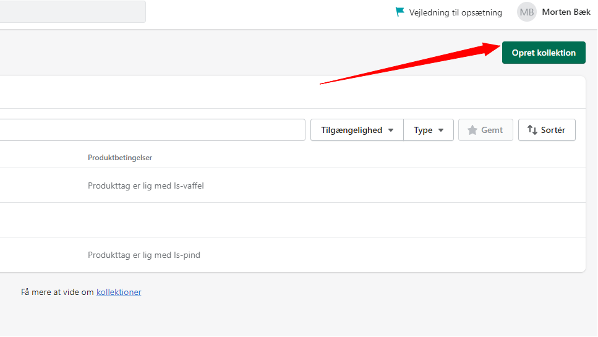Click the teal setup guide flag icon
The width and height of the screenshot is (598, 337).
point(399,12)
